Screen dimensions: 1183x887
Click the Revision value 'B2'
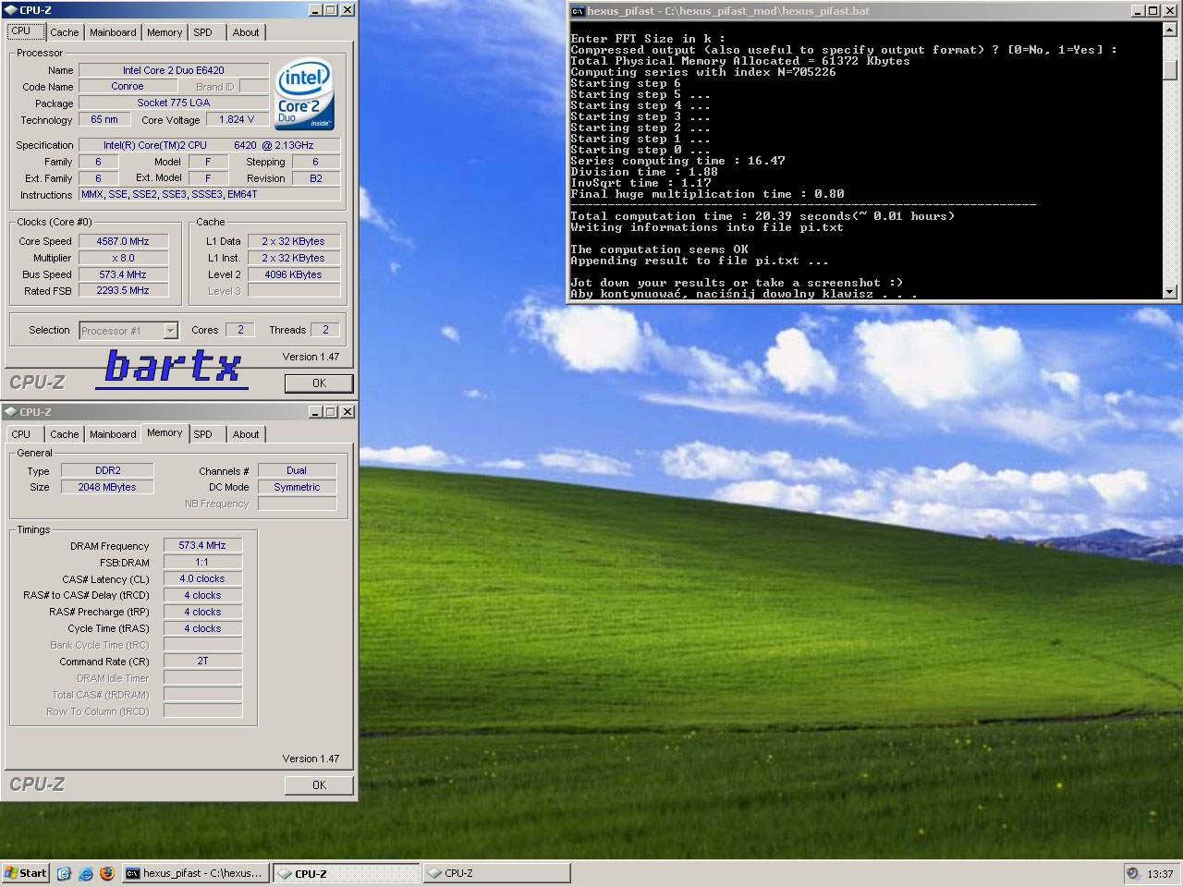316,178
